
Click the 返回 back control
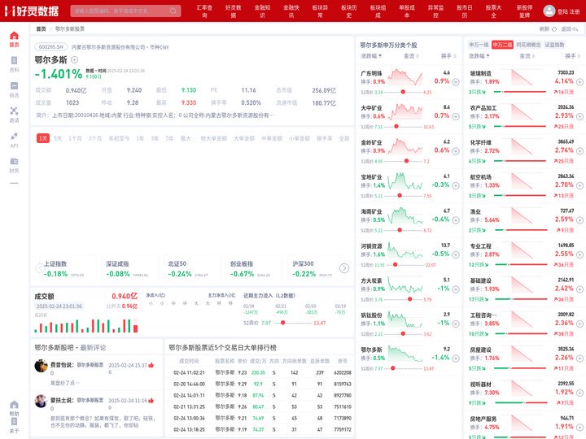coord(570,29)
